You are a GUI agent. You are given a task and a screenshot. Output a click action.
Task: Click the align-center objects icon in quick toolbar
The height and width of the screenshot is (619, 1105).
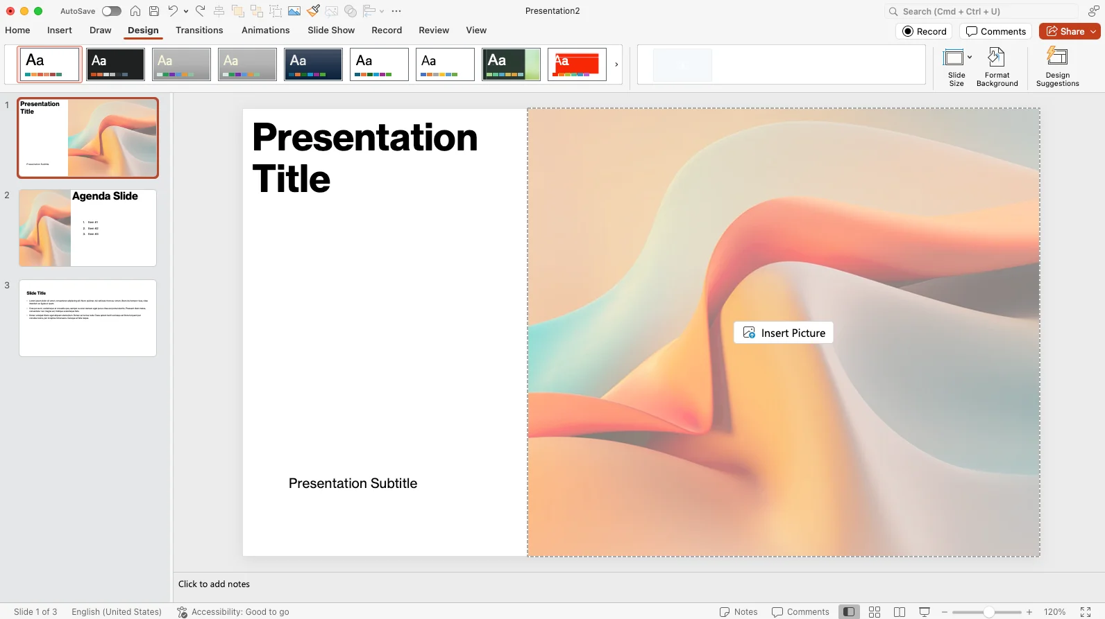click(219, 11)
